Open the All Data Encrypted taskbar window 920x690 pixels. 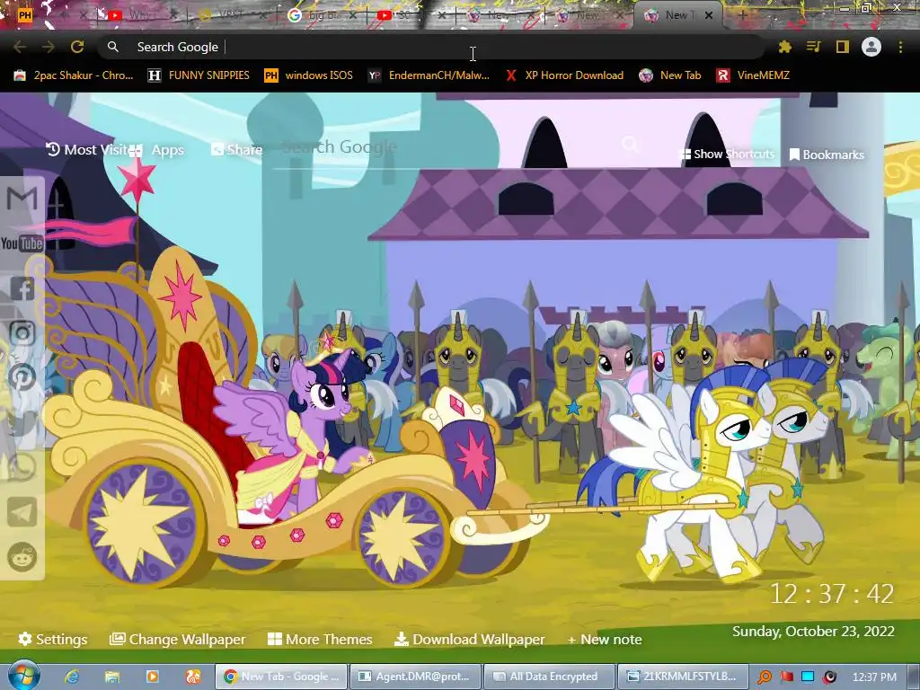click(549, 677)
